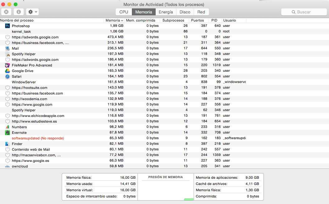Click the owncloud cloud icon
This screenshot has width=329, height=204.
(7, 166)
